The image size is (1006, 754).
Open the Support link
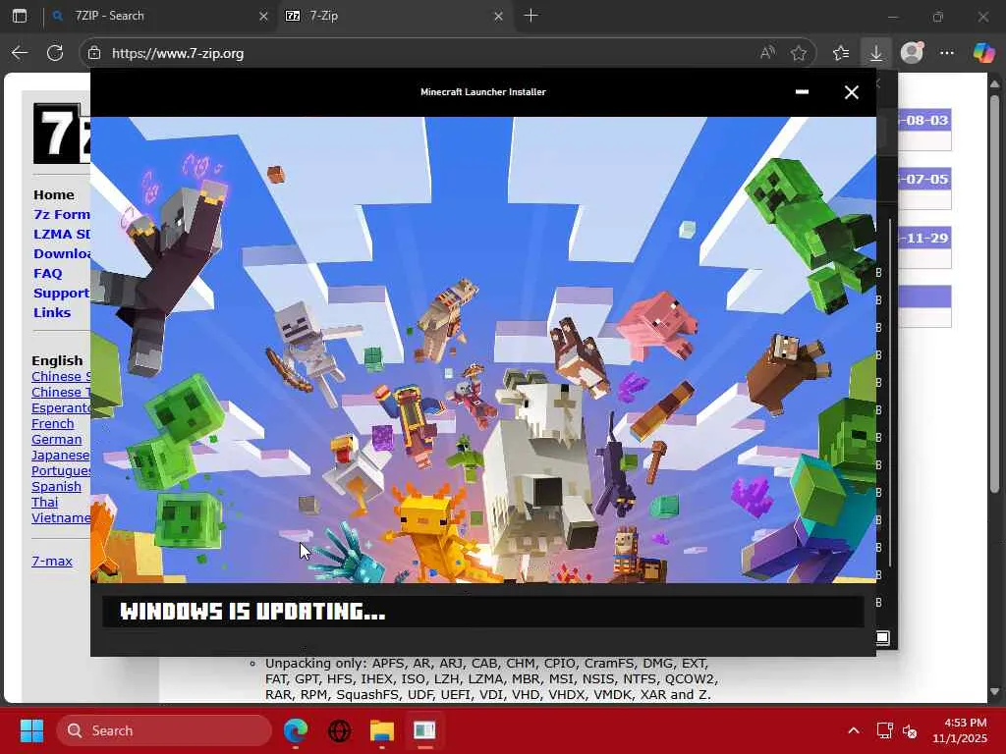[x=62, y=293]
